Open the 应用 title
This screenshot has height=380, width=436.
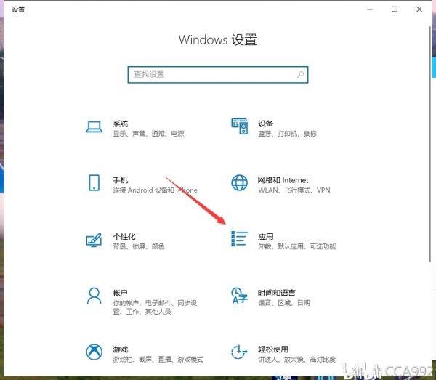click(x=265, y=237)
